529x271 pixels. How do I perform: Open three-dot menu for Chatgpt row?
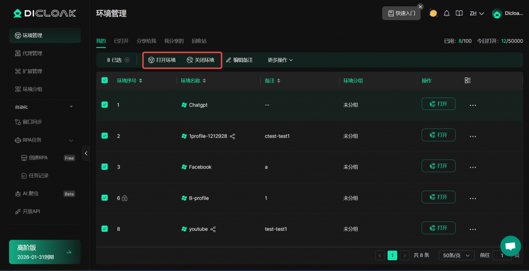click(x=472, y=105)
